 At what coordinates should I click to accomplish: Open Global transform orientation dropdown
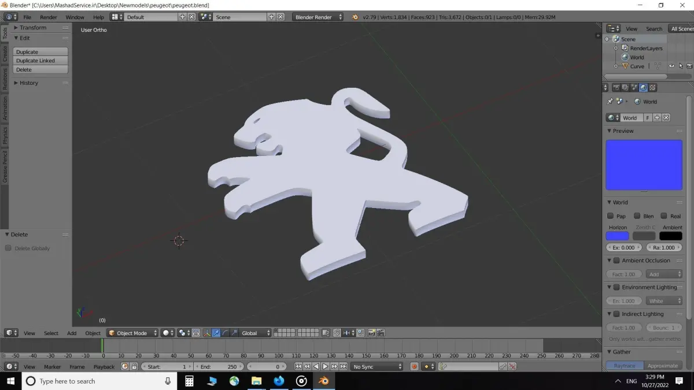[255, 333]
